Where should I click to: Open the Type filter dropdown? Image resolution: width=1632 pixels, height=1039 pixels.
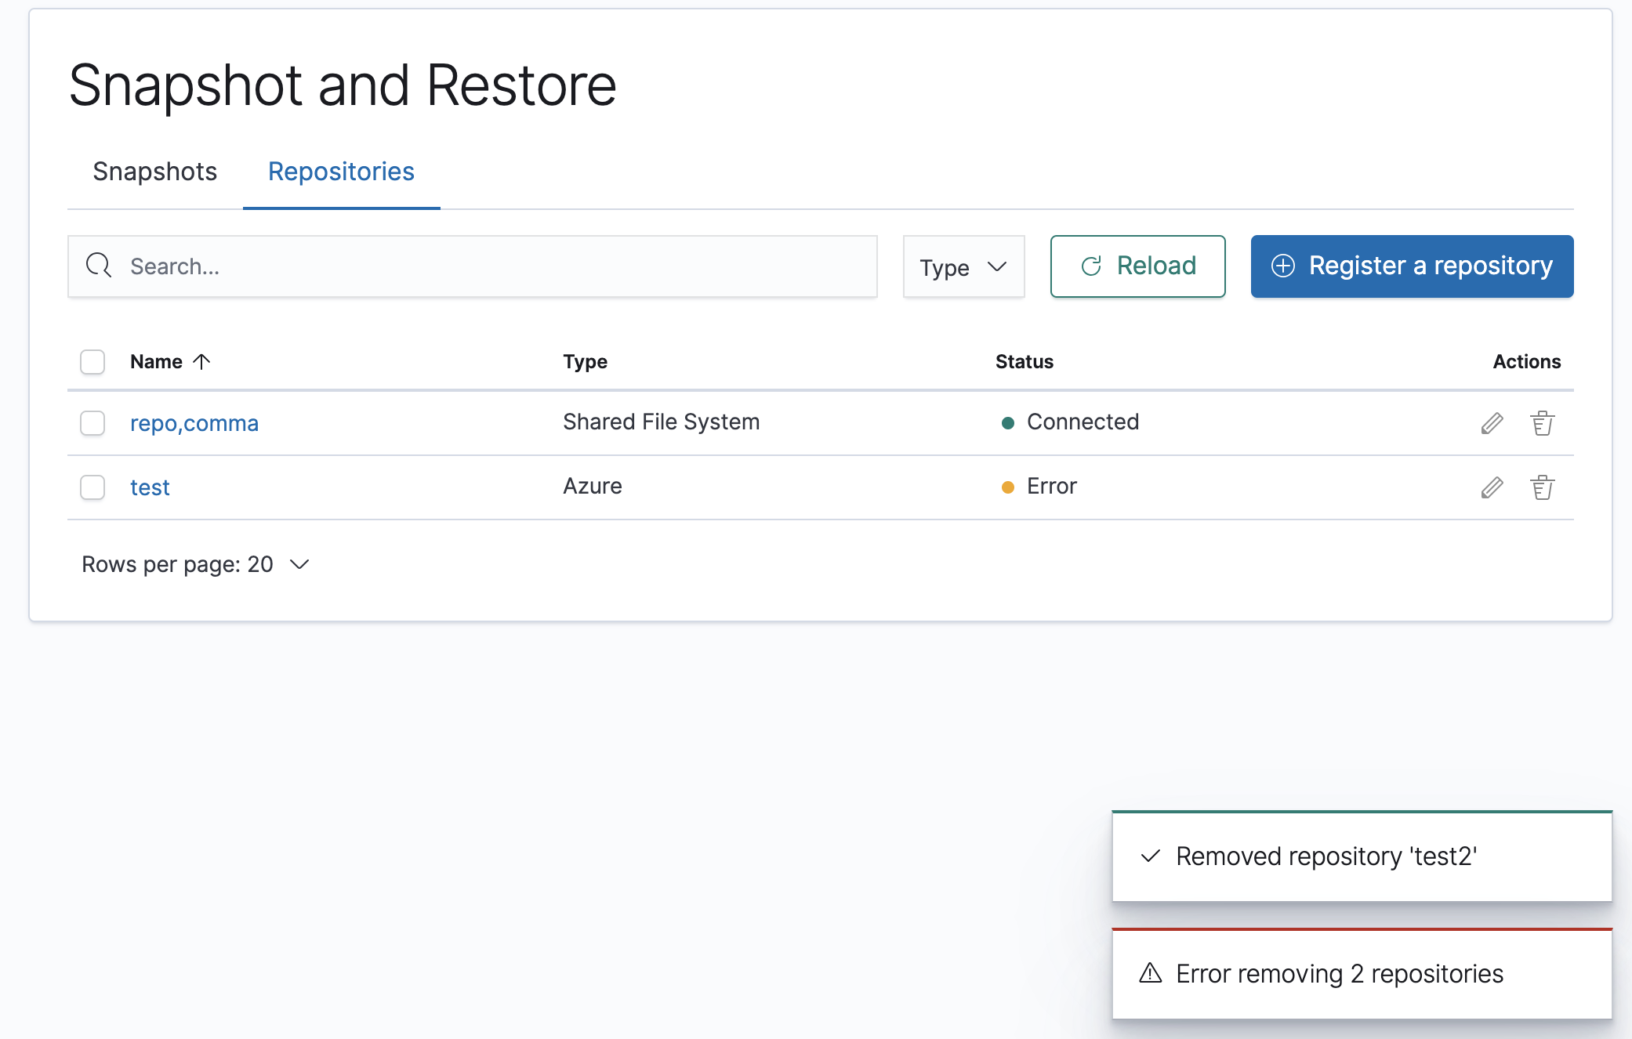[x=963, y=266]
